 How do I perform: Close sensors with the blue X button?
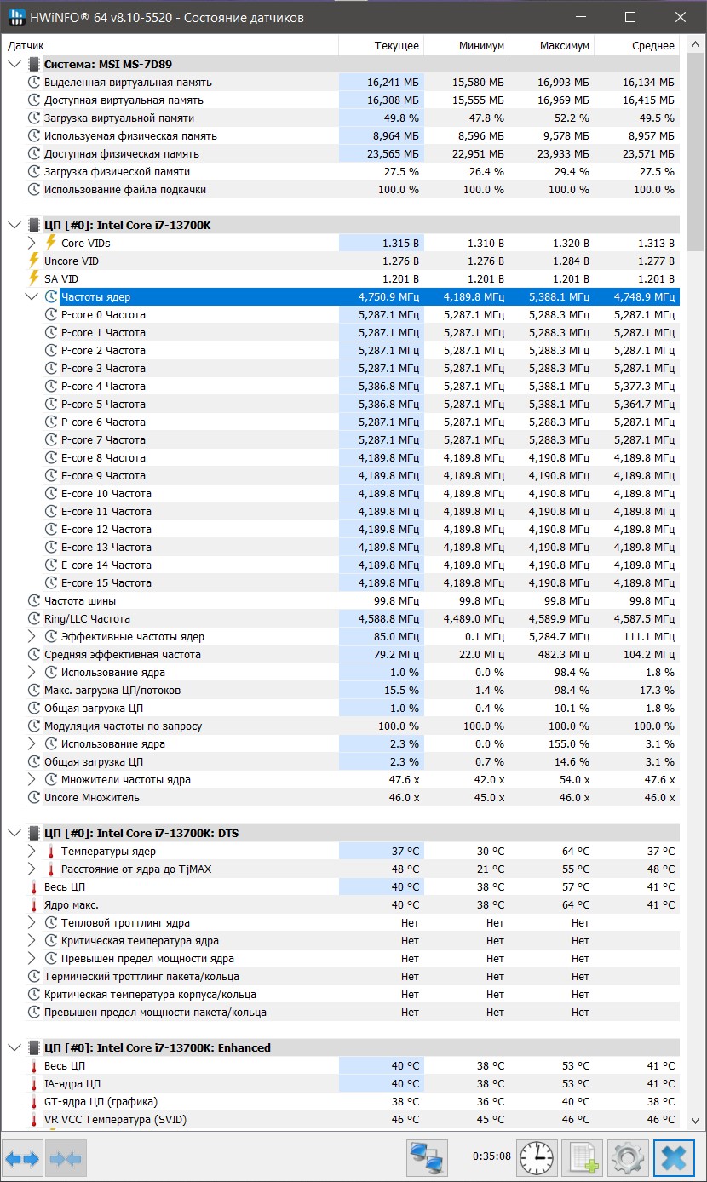(x=674, y=1158)
